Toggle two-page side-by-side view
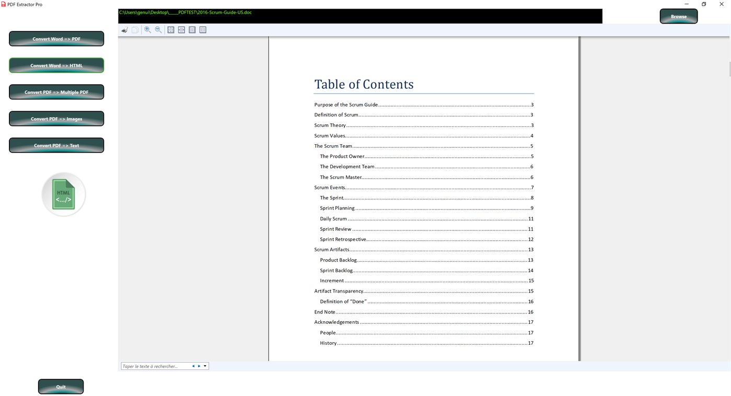The image size is (731, 396). (x=202, y=29)
